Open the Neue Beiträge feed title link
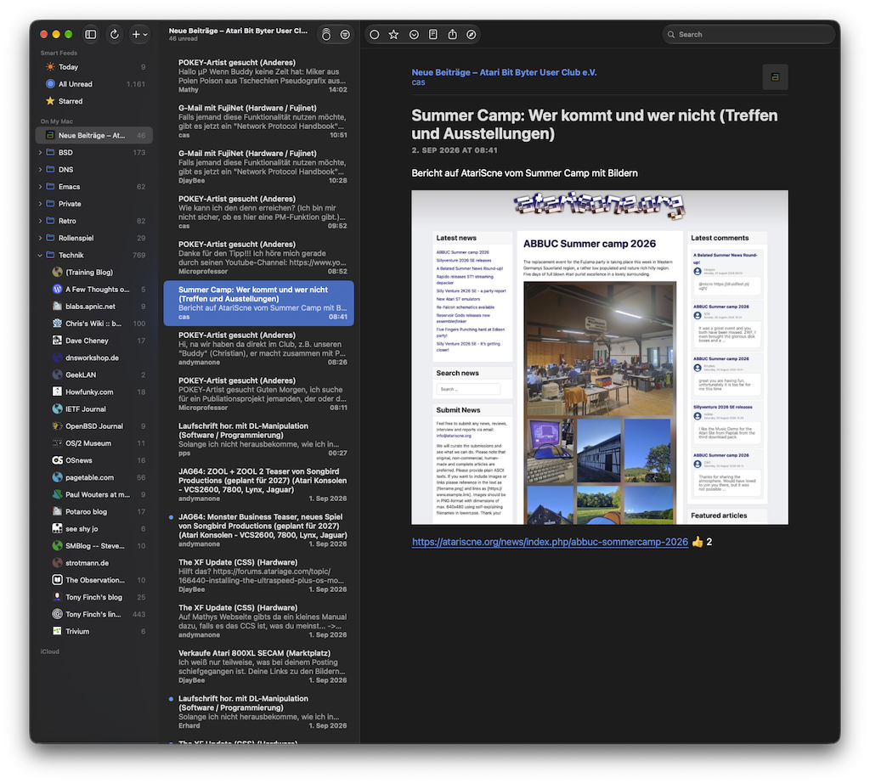Viewport: 870px width, 783px height. pyautogui.click(x=505, y=73)
